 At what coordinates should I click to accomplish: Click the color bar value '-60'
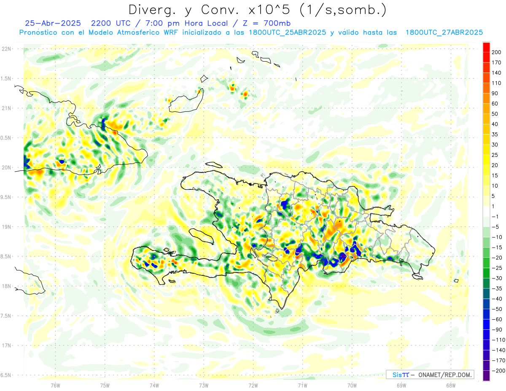[x=497, y=319]
